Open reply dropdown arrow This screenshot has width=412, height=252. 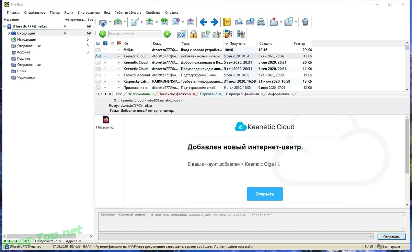pyautogui.click(x=156, y=22)
